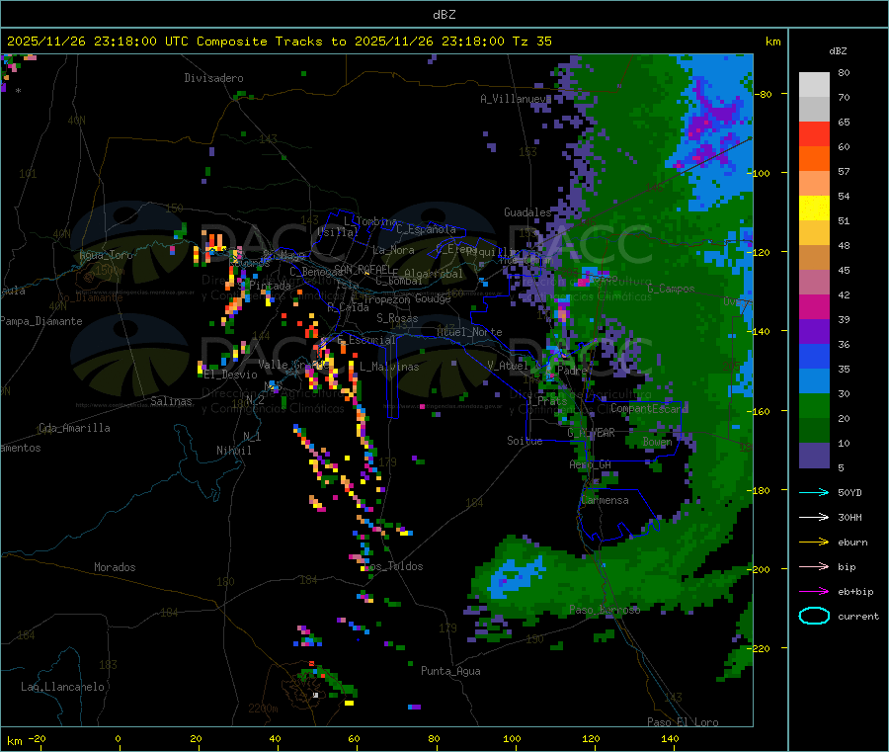Click the Bowen map label
Image resolution: width=889 pixels, height=752 pixels.
click(x=657, y=442)
